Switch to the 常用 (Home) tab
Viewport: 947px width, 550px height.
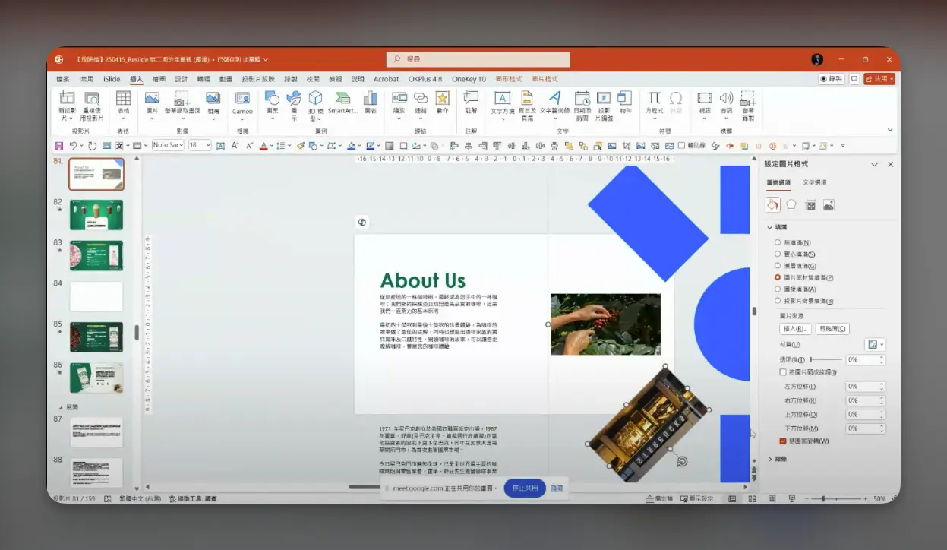pos(87,79)
